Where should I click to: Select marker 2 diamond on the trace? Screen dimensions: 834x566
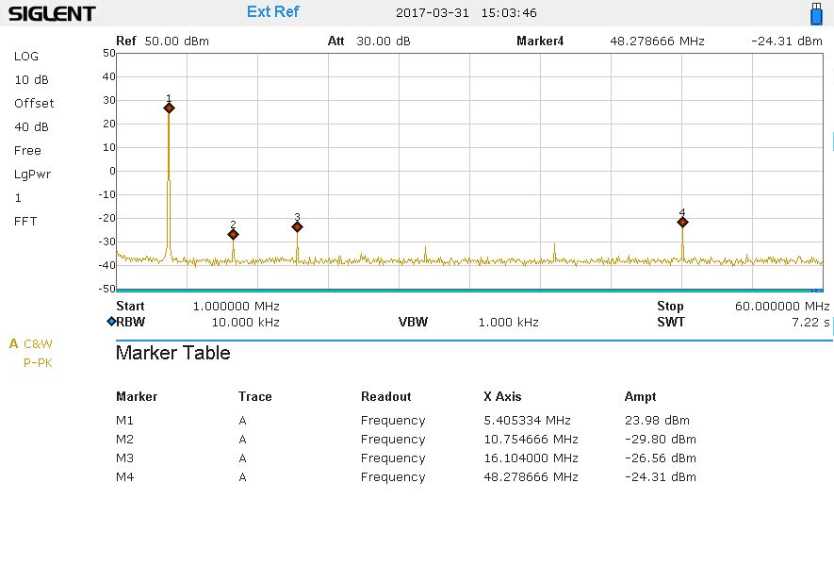pyautogui.click(x=233, y=234)
